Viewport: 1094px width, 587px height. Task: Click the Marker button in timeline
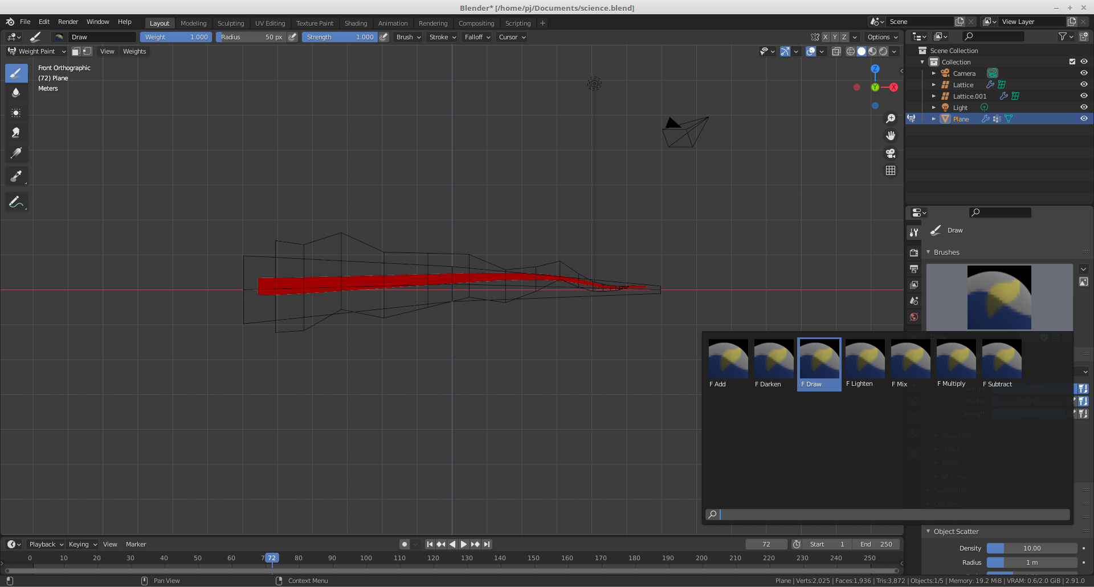136,544
